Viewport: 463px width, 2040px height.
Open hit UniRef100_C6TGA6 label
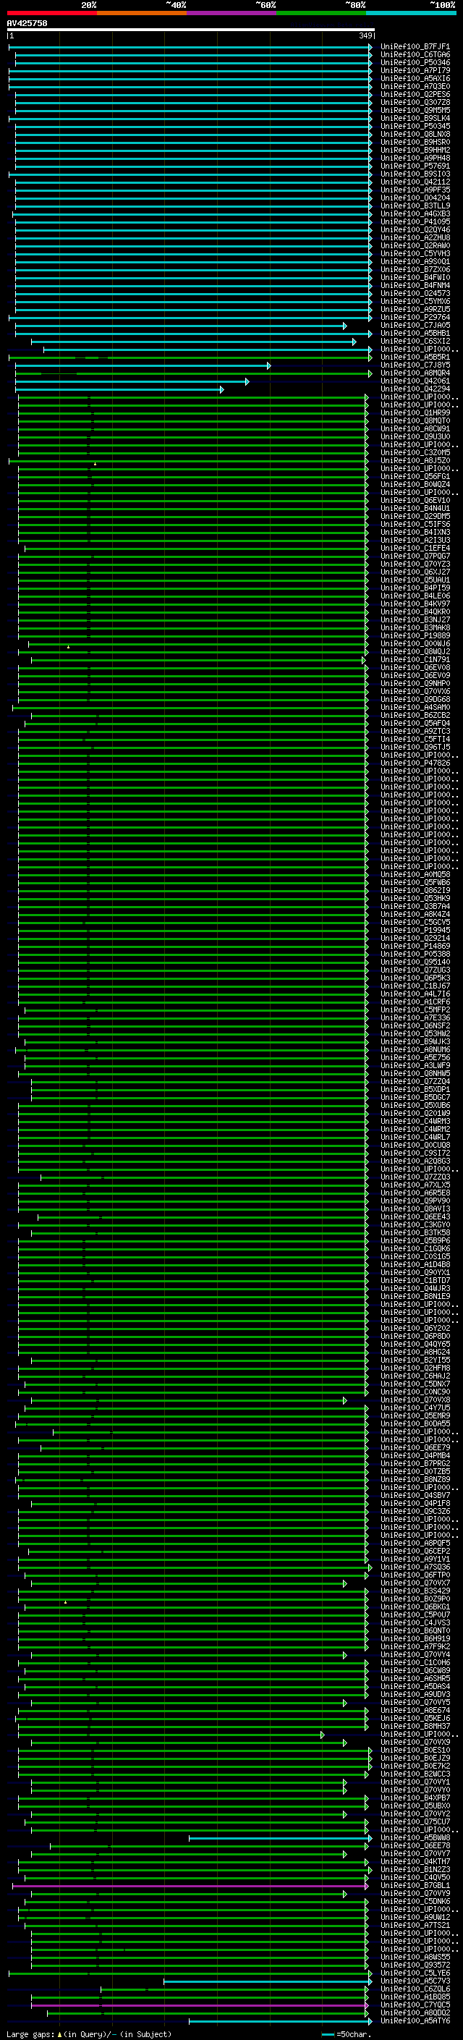coord(415,55)
